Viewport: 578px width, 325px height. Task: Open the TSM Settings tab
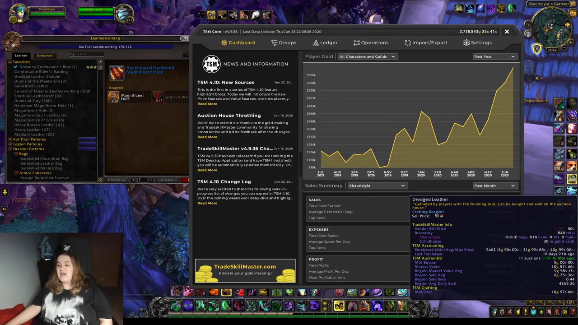[x=477, y=42]
